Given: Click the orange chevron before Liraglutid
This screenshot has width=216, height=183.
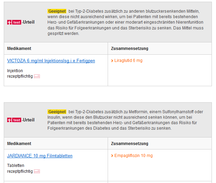Looking at the screenshot, I should [x=112, y=61].
